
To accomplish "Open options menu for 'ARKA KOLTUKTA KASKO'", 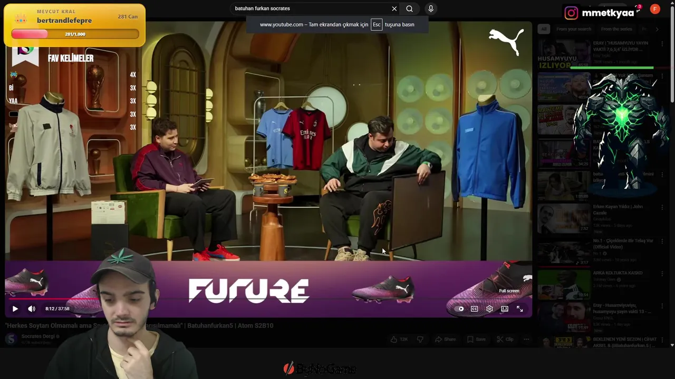I will [x=662, y=274].
